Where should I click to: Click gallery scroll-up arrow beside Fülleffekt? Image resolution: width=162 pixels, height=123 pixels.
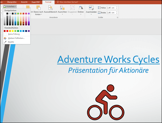(x=1, y=7)
